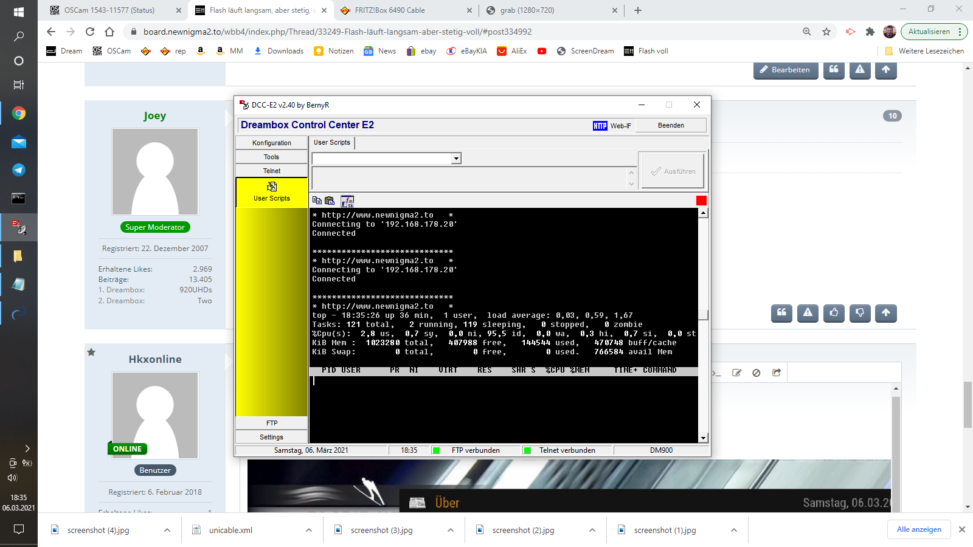
Task: Click the thumbs up like icon
Action: pos(834,313)
